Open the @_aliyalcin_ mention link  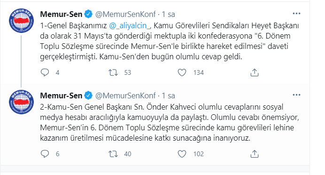pyautogui.click(x=130, y=25)
